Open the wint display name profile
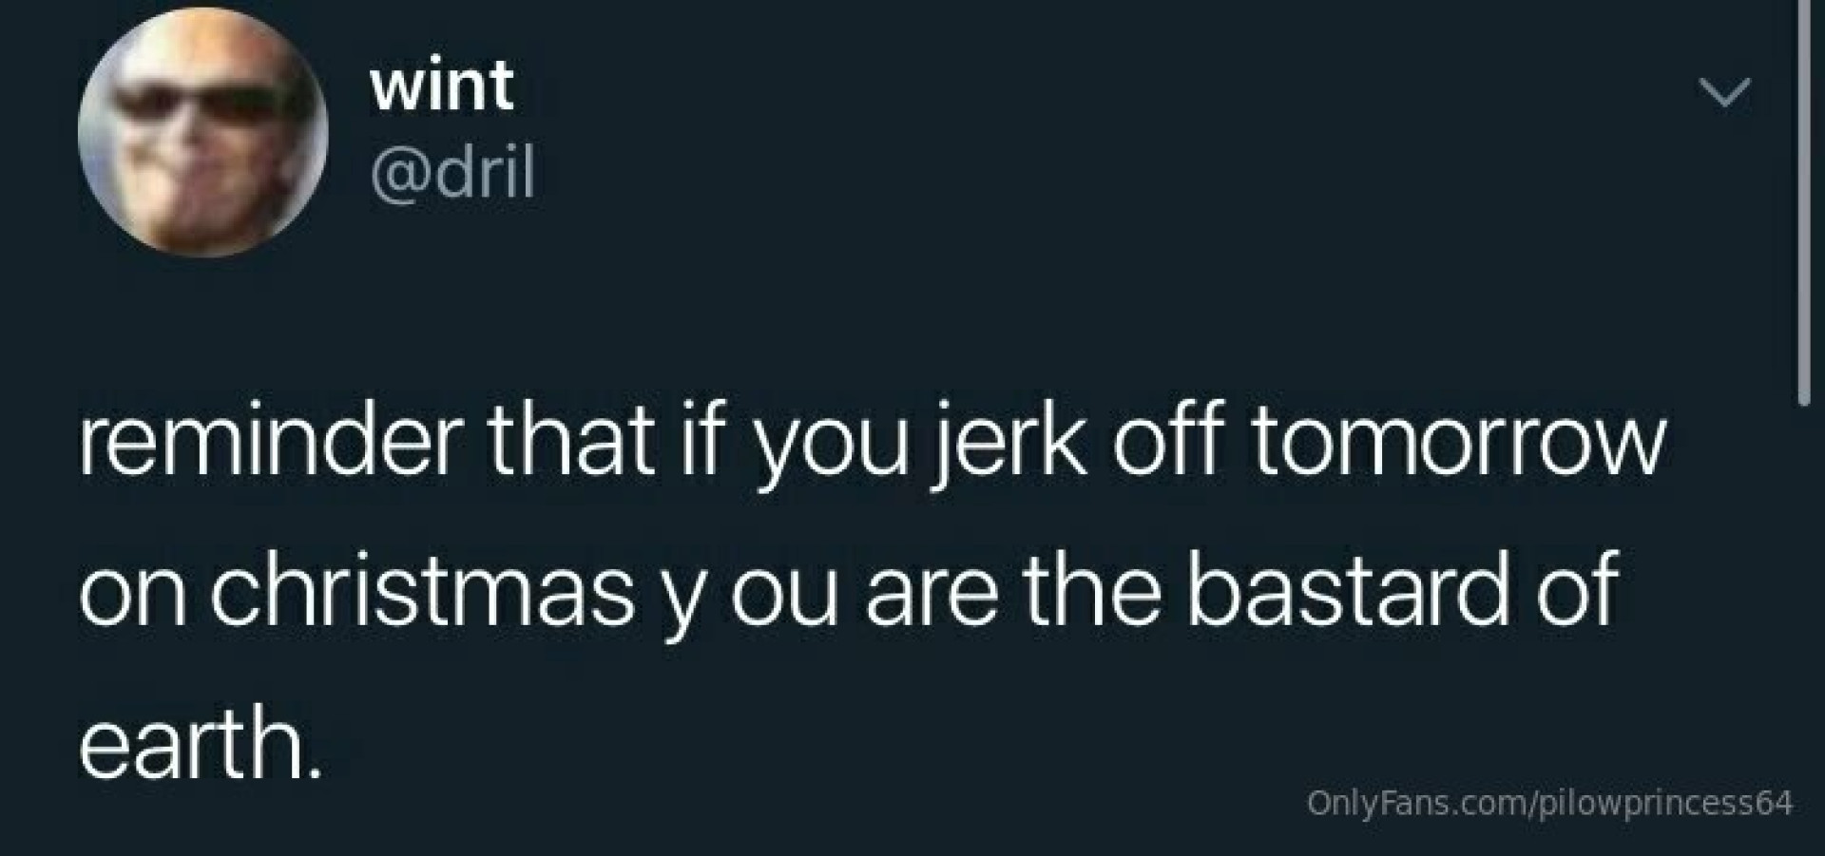Viewport: 1825px width, 856px height. (442, 86)
